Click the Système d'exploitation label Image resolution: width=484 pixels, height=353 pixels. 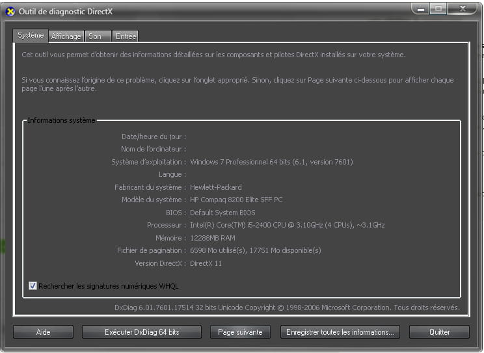[x=149, y=162]
